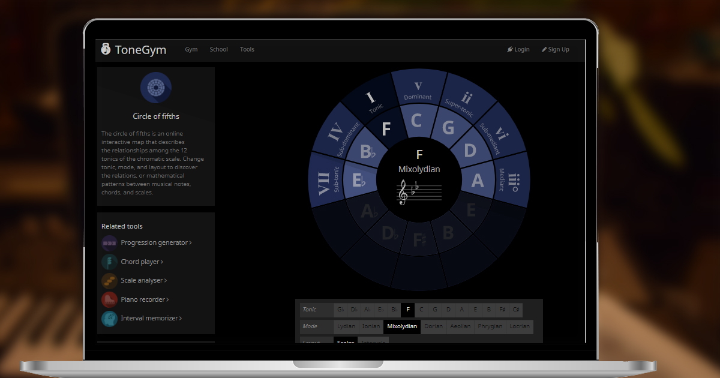The width and height of the screenshot is (720, 378).
Task: Expand the Scale analyser link chevron
Action: pyautogui.click(x=164, y=280)
